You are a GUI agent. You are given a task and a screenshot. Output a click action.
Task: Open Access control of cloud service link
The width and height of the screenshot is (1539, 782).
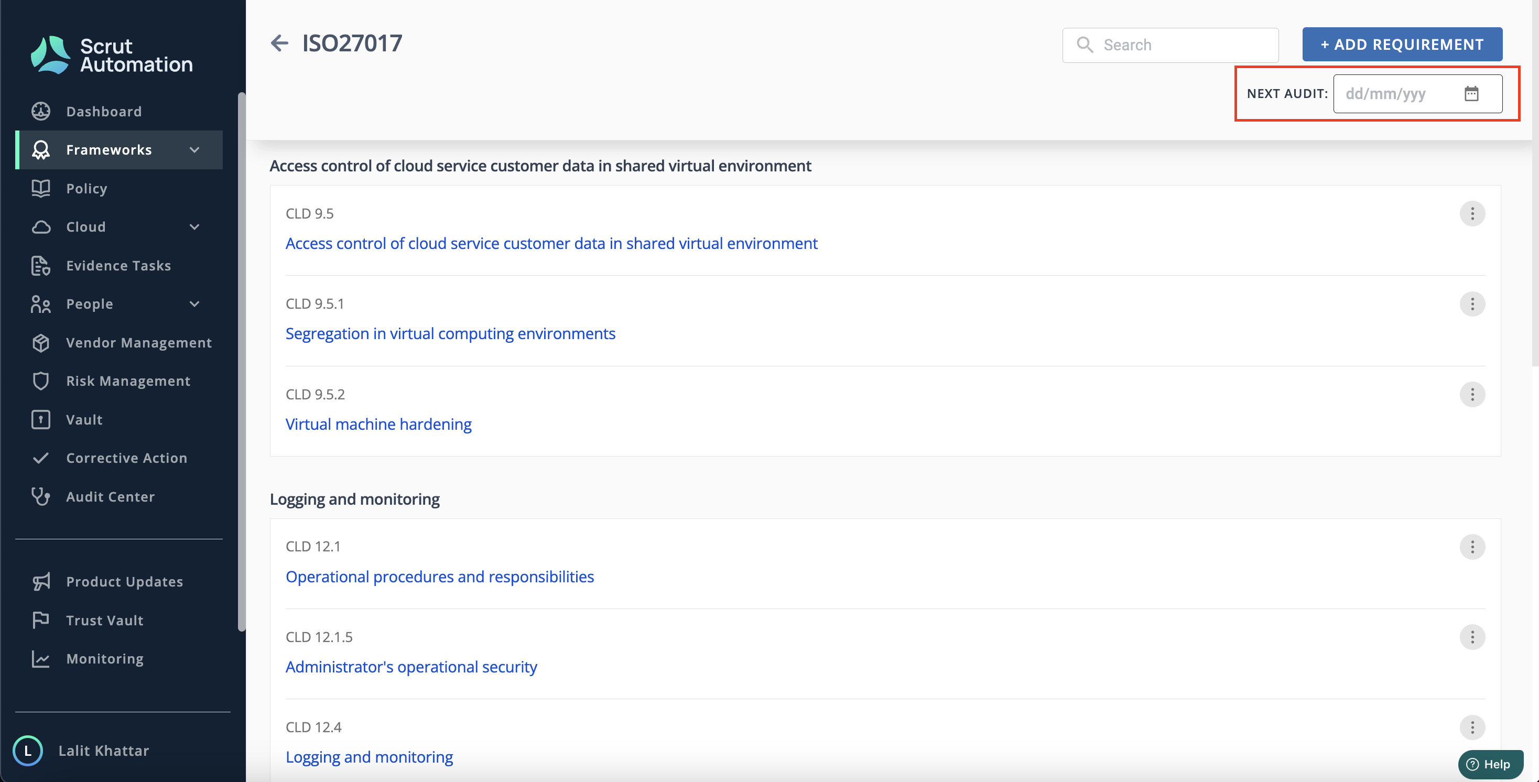click(x=551, y=244)
